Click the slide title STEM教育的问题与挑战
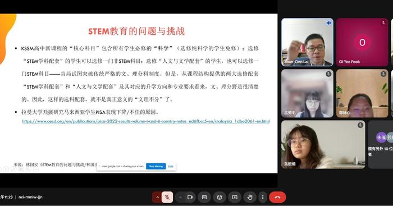 point(136,31)
